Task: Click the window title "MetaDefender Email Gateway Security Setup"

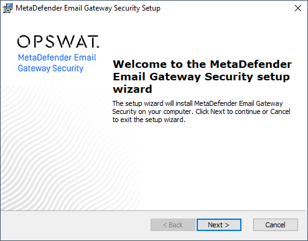Action: point(88,8)
